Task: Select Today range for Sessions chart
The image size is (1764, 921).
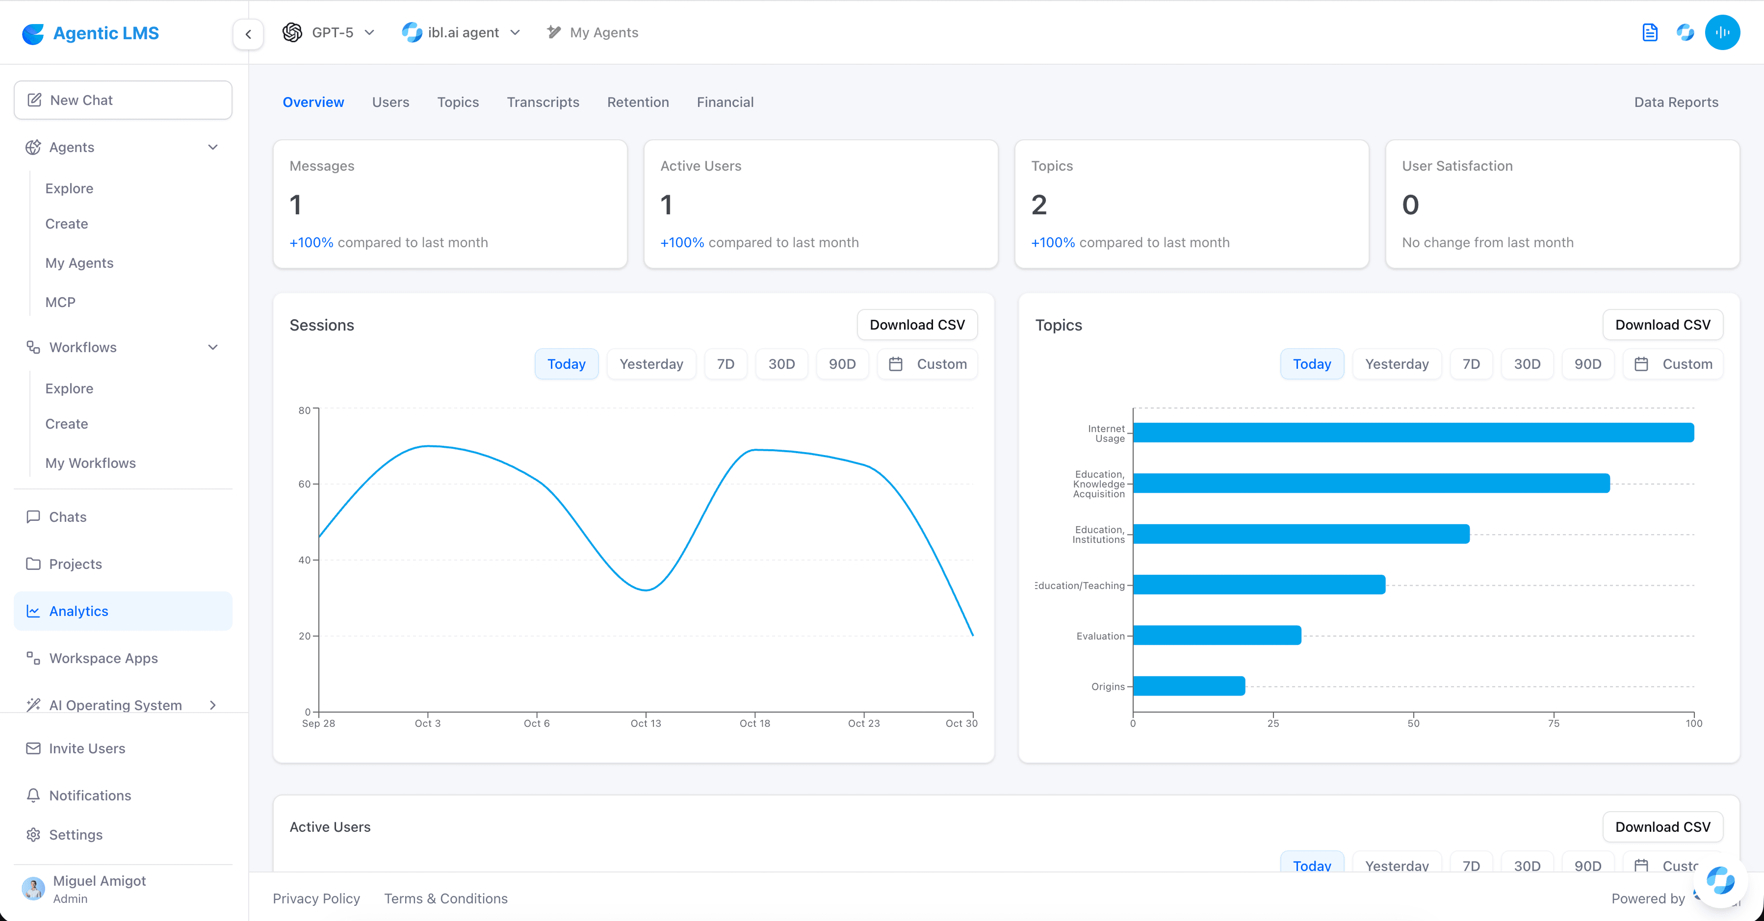Action: click(x=566, y=363)
